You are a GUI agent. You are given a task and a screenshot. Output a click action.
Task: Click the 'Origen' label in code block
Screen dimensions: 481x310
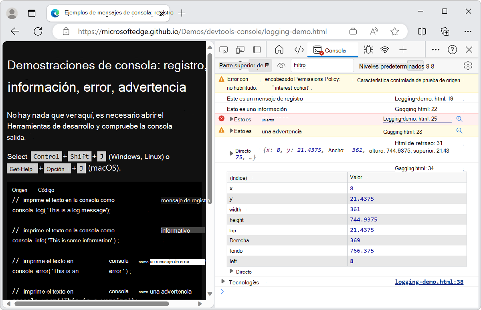(20, 190)
